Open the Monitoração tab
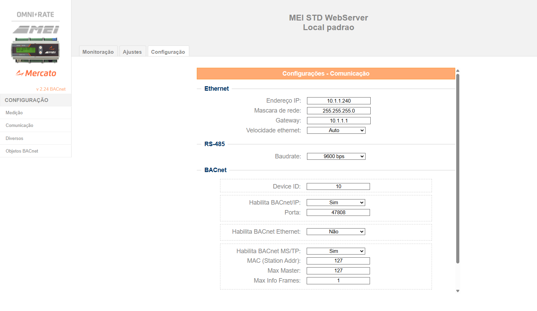This screenshot has height=311, width=537. (98, 51)
